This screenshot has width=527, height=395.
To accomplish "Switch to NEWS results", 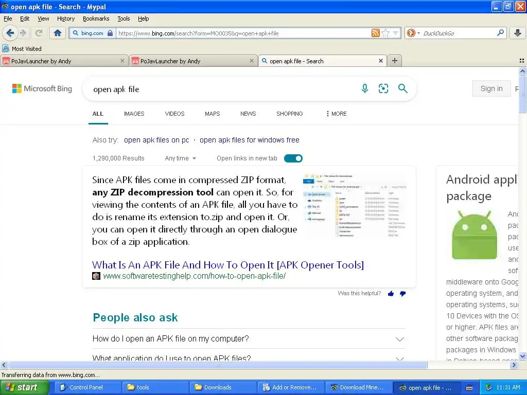I will (x=248, y=114).
